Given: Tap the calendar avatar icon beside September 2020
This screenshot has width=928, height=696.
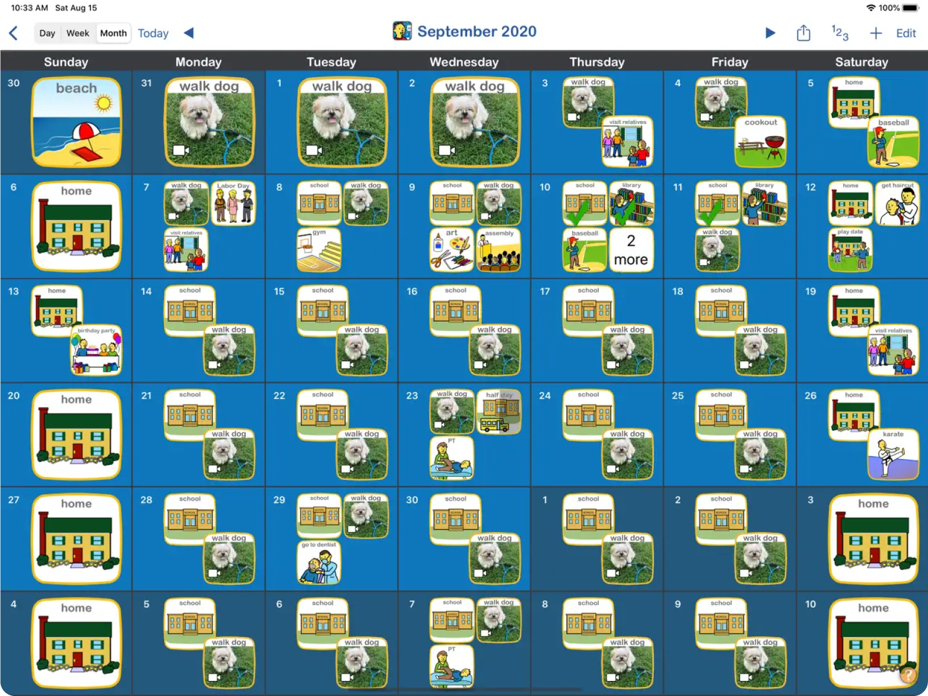Looking at the screenshot, I should click(402, 31).
